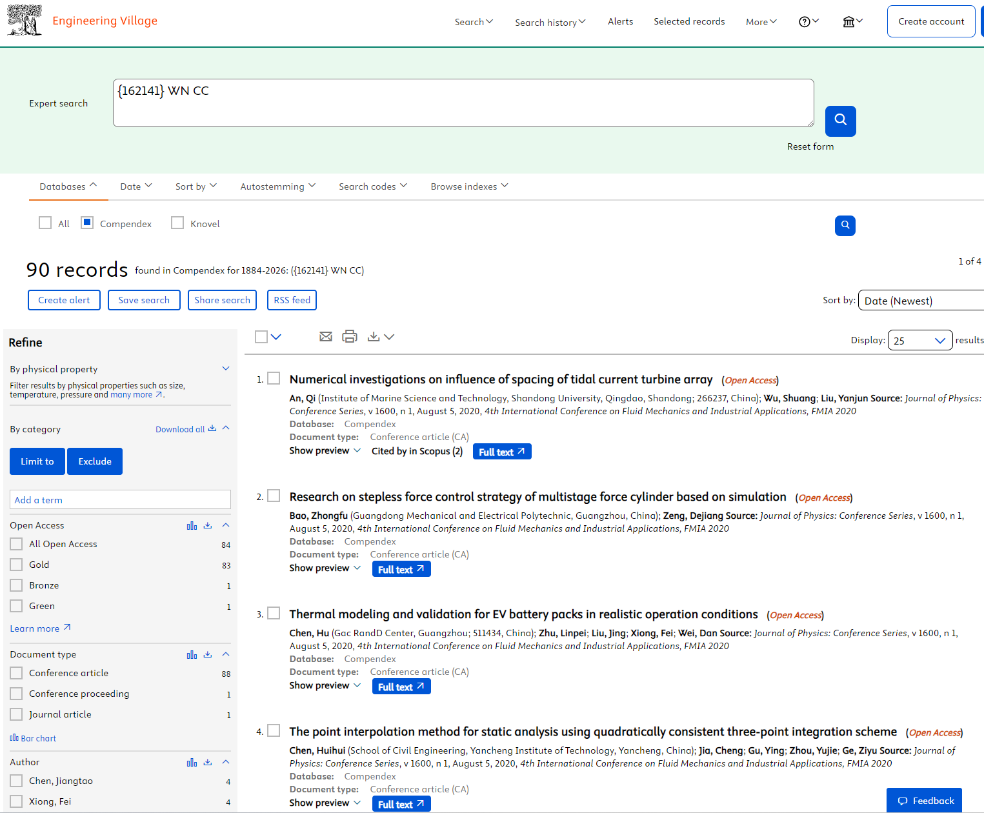Collapse the Open Access facet section

(226, 525)
